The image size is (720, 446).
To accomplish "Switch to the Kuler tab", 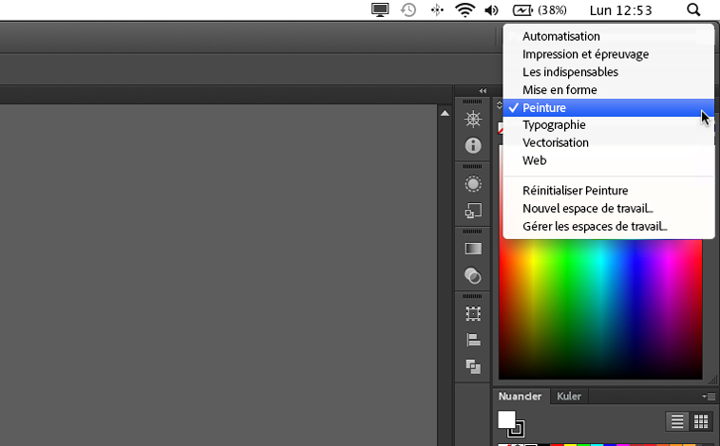I will click(x=569, y=396).
